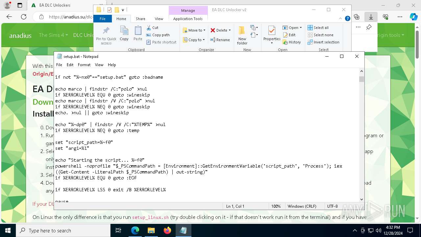Click Paste shortcut in ribbon

pyautogui.click(x=161, y=42)
